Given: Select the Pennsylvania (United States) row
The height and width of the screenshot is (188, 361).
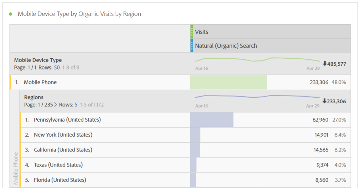Looking at the screenshot, I should 67,120.
